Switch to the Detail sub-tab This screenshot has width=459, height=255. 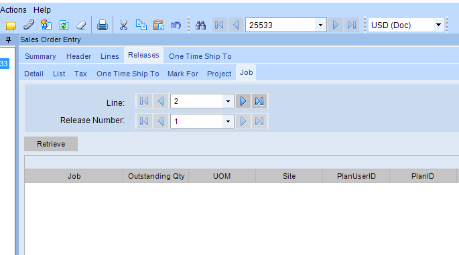[x=34, y=74]
